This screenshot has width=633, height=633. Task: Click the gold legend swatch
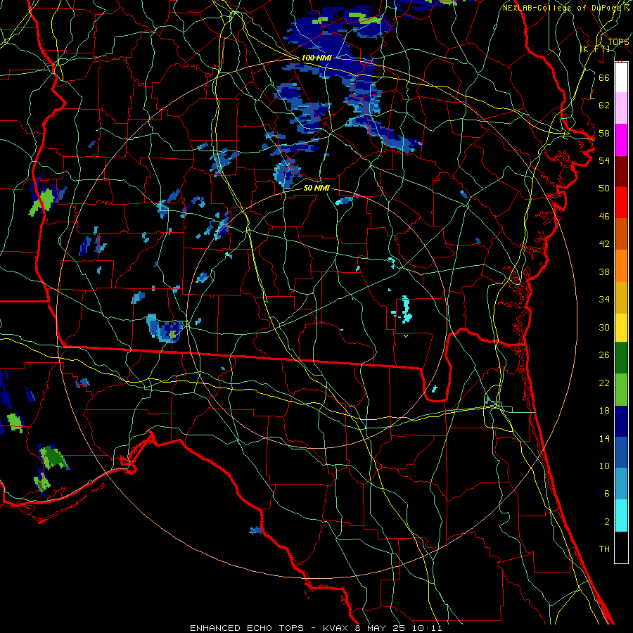coord(621,298)
